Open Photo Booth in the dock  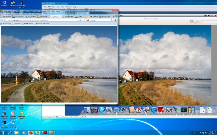[161, 110]
